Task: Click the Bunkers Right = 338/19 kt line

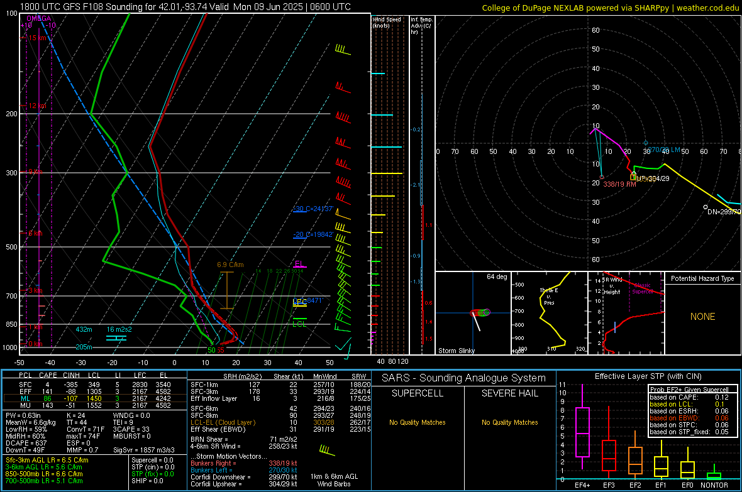Action: pos(244,463)
